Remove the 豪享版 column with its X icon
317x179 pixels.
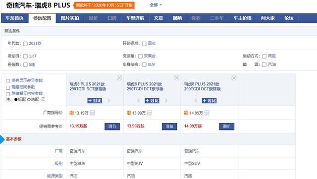[176, 78]
